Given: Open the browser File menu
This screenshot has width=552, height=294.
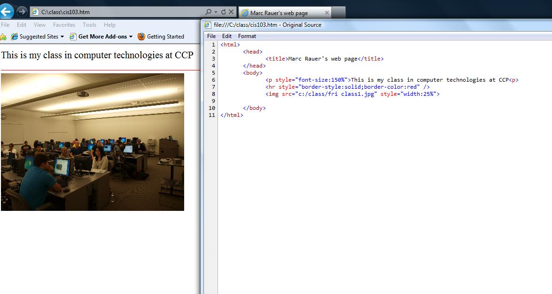Looking at the screenshot, I should 5,24.
